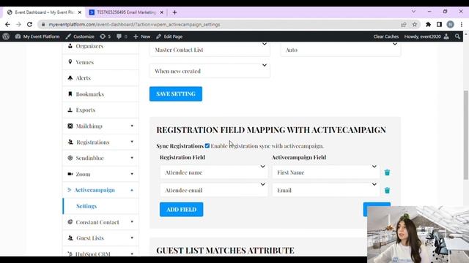The image size is (469, 263).
Task: Open the First Name Activecampaign dropdown
Action: (x=325, y=172)
